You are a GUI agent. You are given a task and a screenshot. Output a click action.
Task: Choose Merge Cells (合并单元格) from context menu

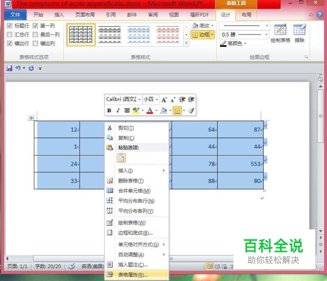[137, 191]
